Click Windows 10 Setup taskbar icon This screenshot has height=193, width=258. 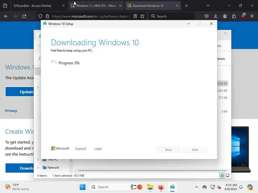pyautogui.click(x=172, y=187)
